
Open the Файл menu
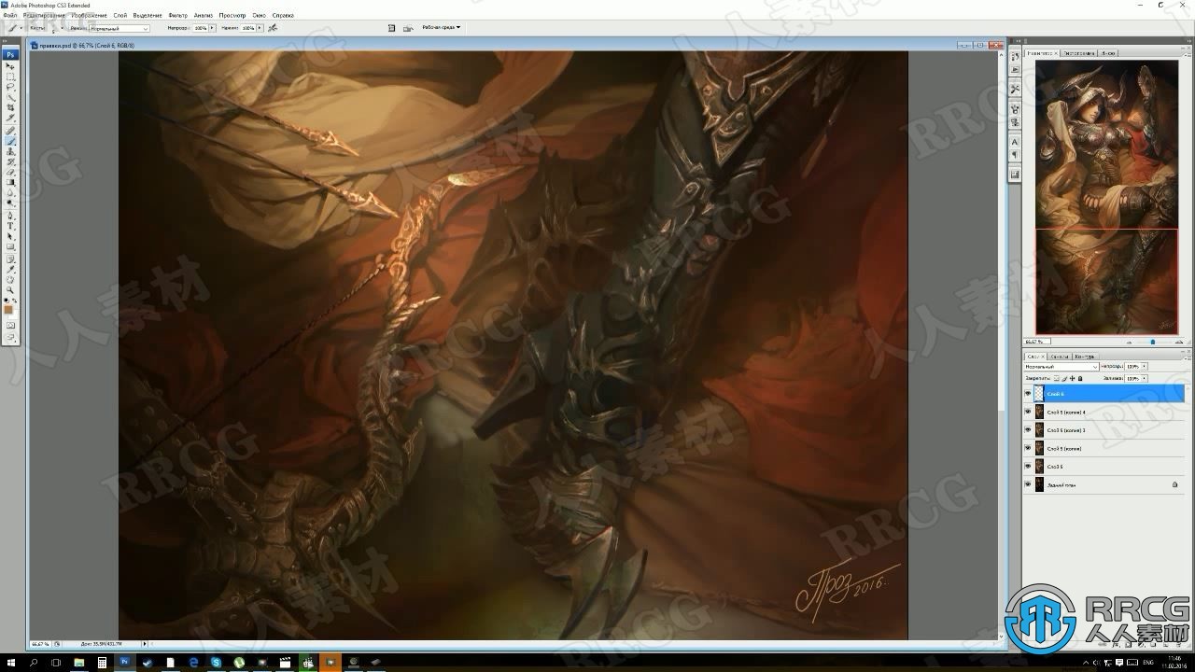[x=10, y=16]
